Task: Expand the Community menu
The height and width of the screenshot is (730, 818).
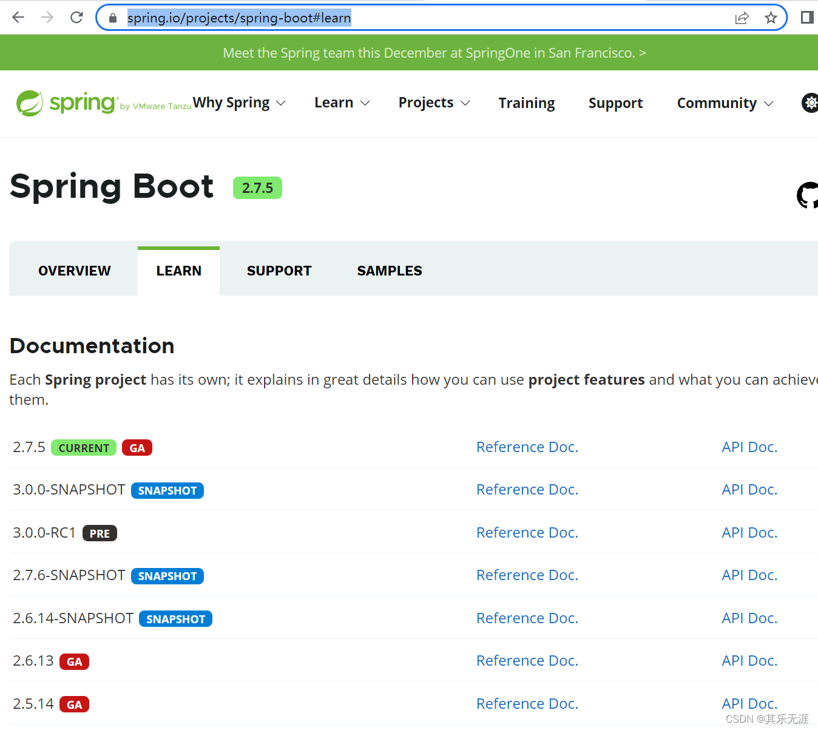Action: [x=725, y=103]
